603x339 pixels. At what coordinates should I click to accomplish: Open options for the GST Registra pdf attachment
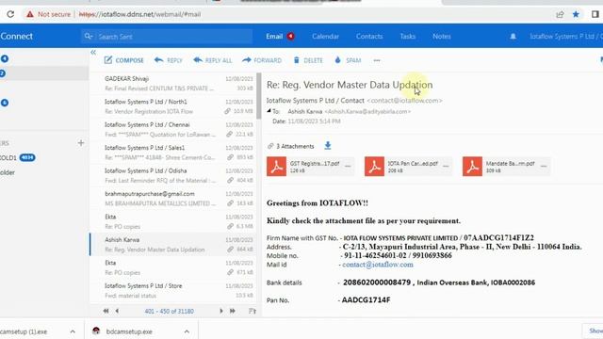[348, 166]
